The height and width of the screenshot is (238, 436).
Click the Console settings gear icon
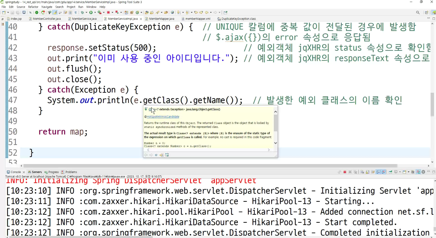[x=423, y=172]
